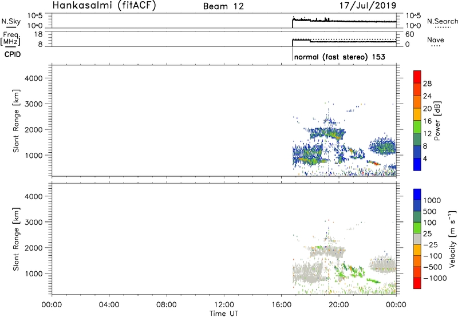This screenshot has width=458, height=317.
Task: Click the yellow 16–20 dB Power color segment
Action: tap(417, 114)
